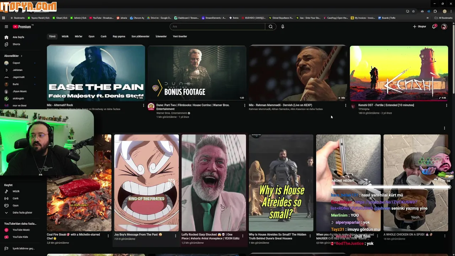
Task: Open the Capori channel subscription
Action: click(16, 63)
